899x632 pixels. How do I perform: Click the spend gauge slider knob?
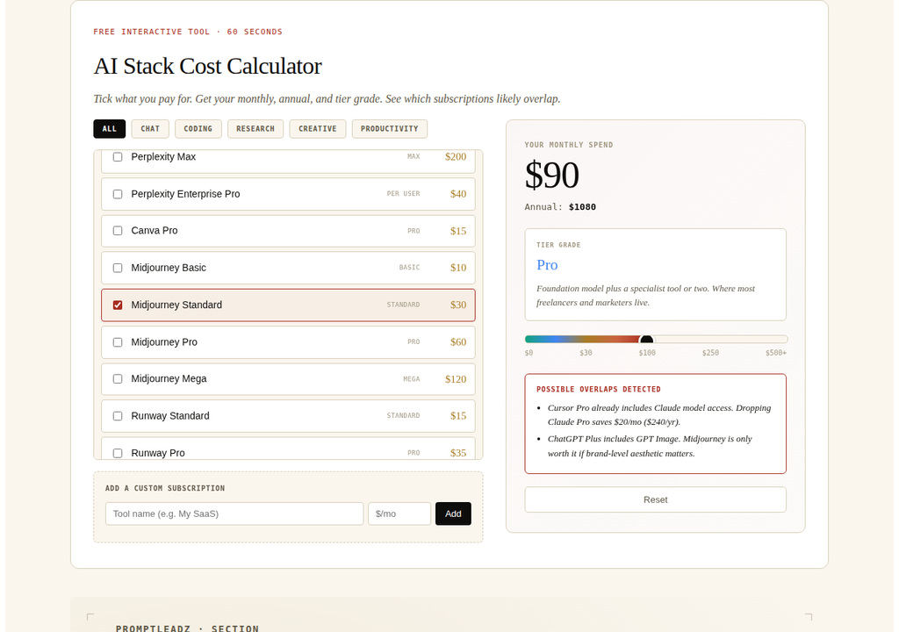coord(647,340)
